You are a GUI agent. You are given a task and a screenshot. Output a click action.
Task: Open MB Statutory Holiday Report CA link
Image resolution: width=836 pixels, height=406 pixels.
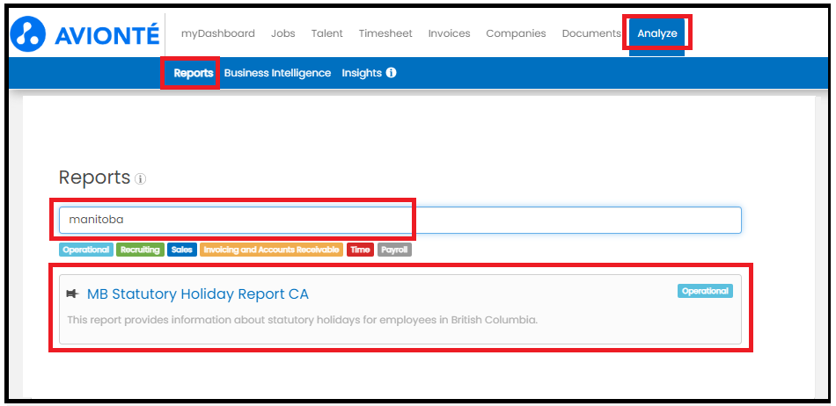pos(198,294)
